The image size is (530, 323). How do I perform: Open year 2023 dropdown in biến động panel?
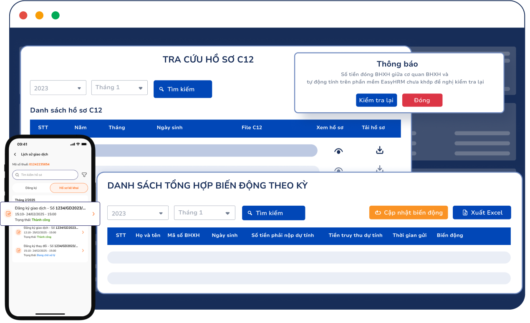138,213
